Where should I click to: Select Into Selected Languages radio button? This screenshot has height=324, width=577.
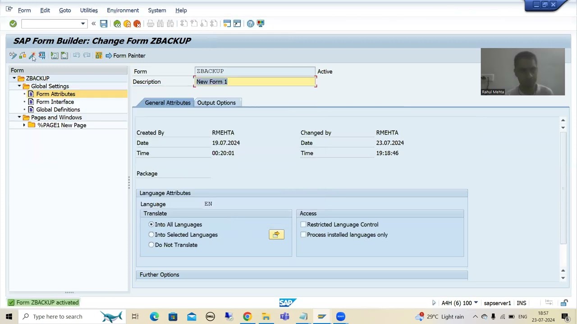point(151,235)
